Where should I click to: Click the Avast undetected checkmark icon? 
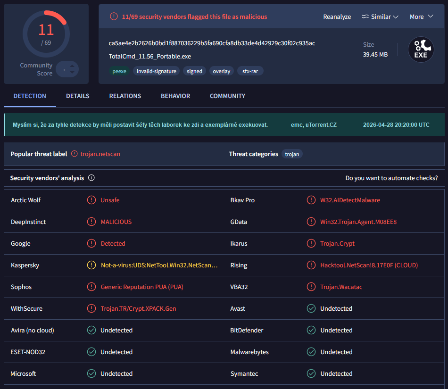(x=311, y=308)
